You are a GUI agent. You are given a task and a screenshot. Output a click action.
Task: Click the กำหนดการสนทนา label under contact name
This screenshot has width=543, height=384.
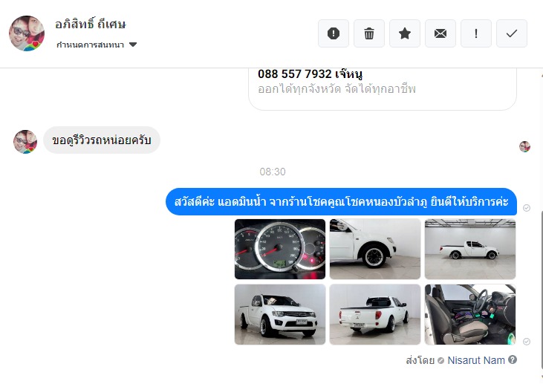(x=90, y=45)
